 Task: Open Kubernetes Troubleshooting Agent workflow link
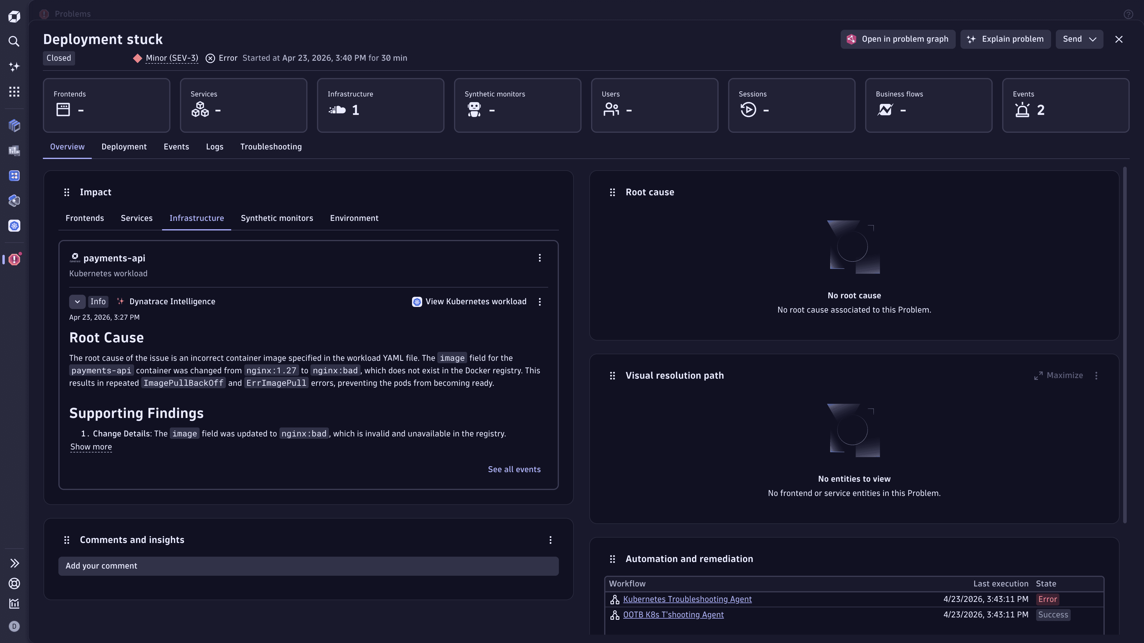(688, 599)
